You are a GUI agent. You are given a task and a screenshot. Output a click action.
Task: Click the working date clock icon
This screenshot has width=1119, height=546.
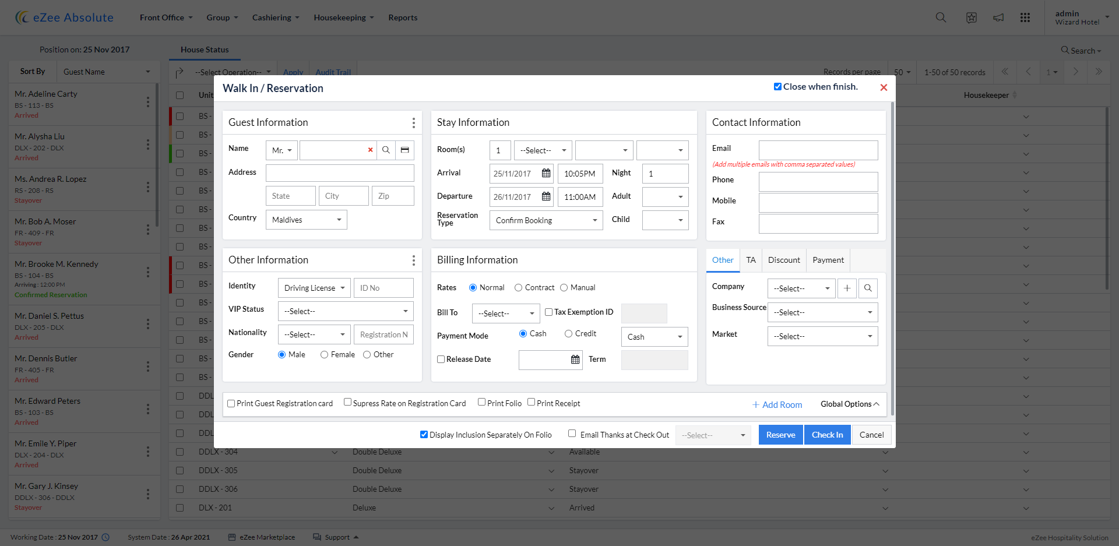tap(105, 537)
